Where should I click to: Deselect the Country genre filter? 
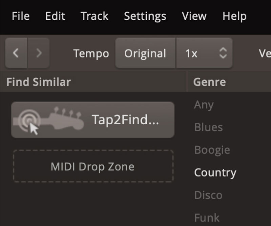[215, 172]
